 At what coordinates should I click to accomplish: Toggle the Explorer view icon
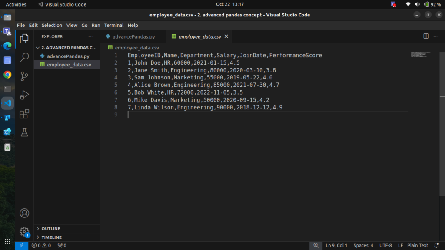(x=24, y=39)
